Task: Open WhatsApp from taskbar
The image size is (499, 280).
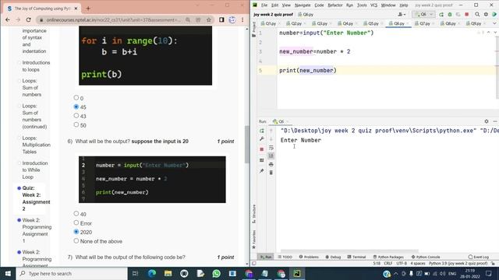Action: pos(217,273)
